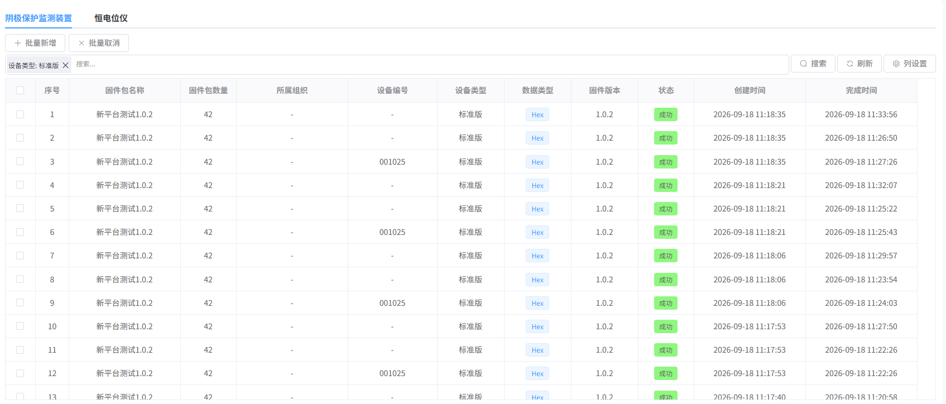
Task: Switch to the 阴极保护监测装置 tab
Action: 39,18
